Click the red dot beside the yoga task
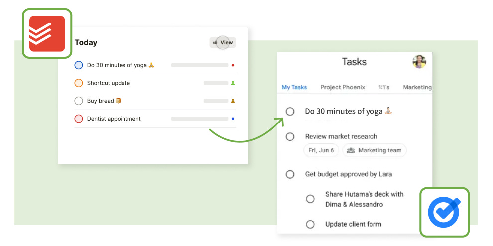493x246 pixels. pos(233,65)
